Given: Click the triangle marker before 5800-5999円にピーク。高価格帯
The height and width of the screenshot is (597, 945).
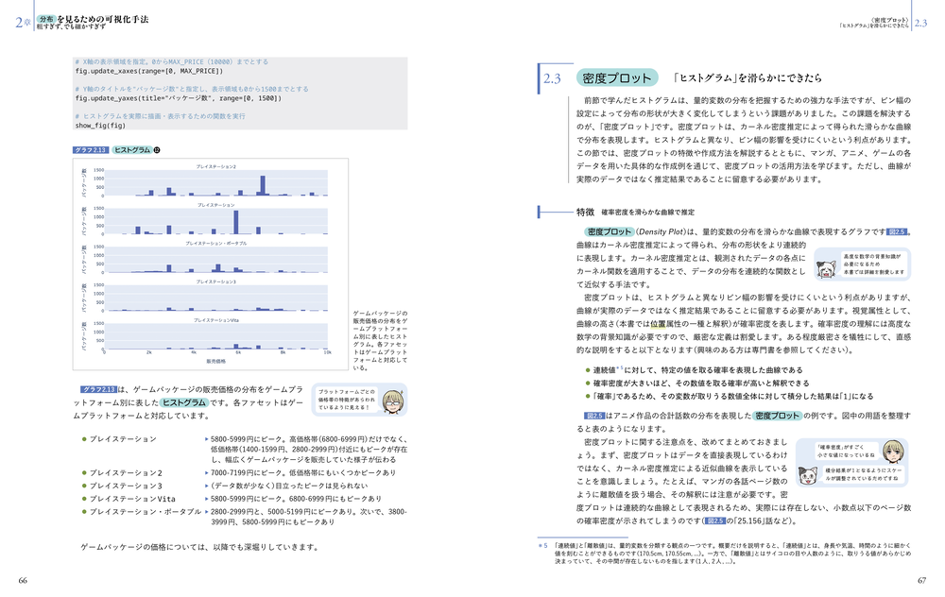Looking at the screenshot, I should coord(207,440).
